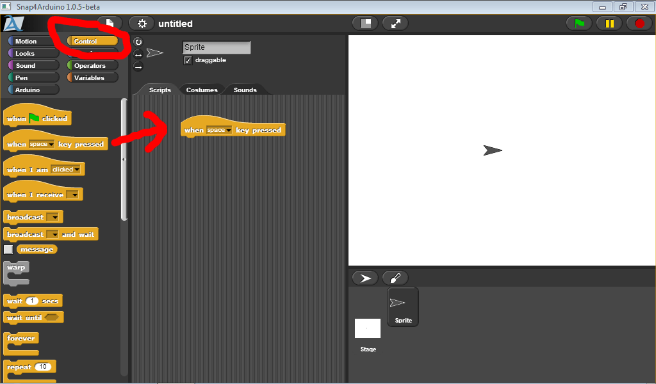Click the project title 'untitled'
656x384 pixels.
click(x=176, y=24)
